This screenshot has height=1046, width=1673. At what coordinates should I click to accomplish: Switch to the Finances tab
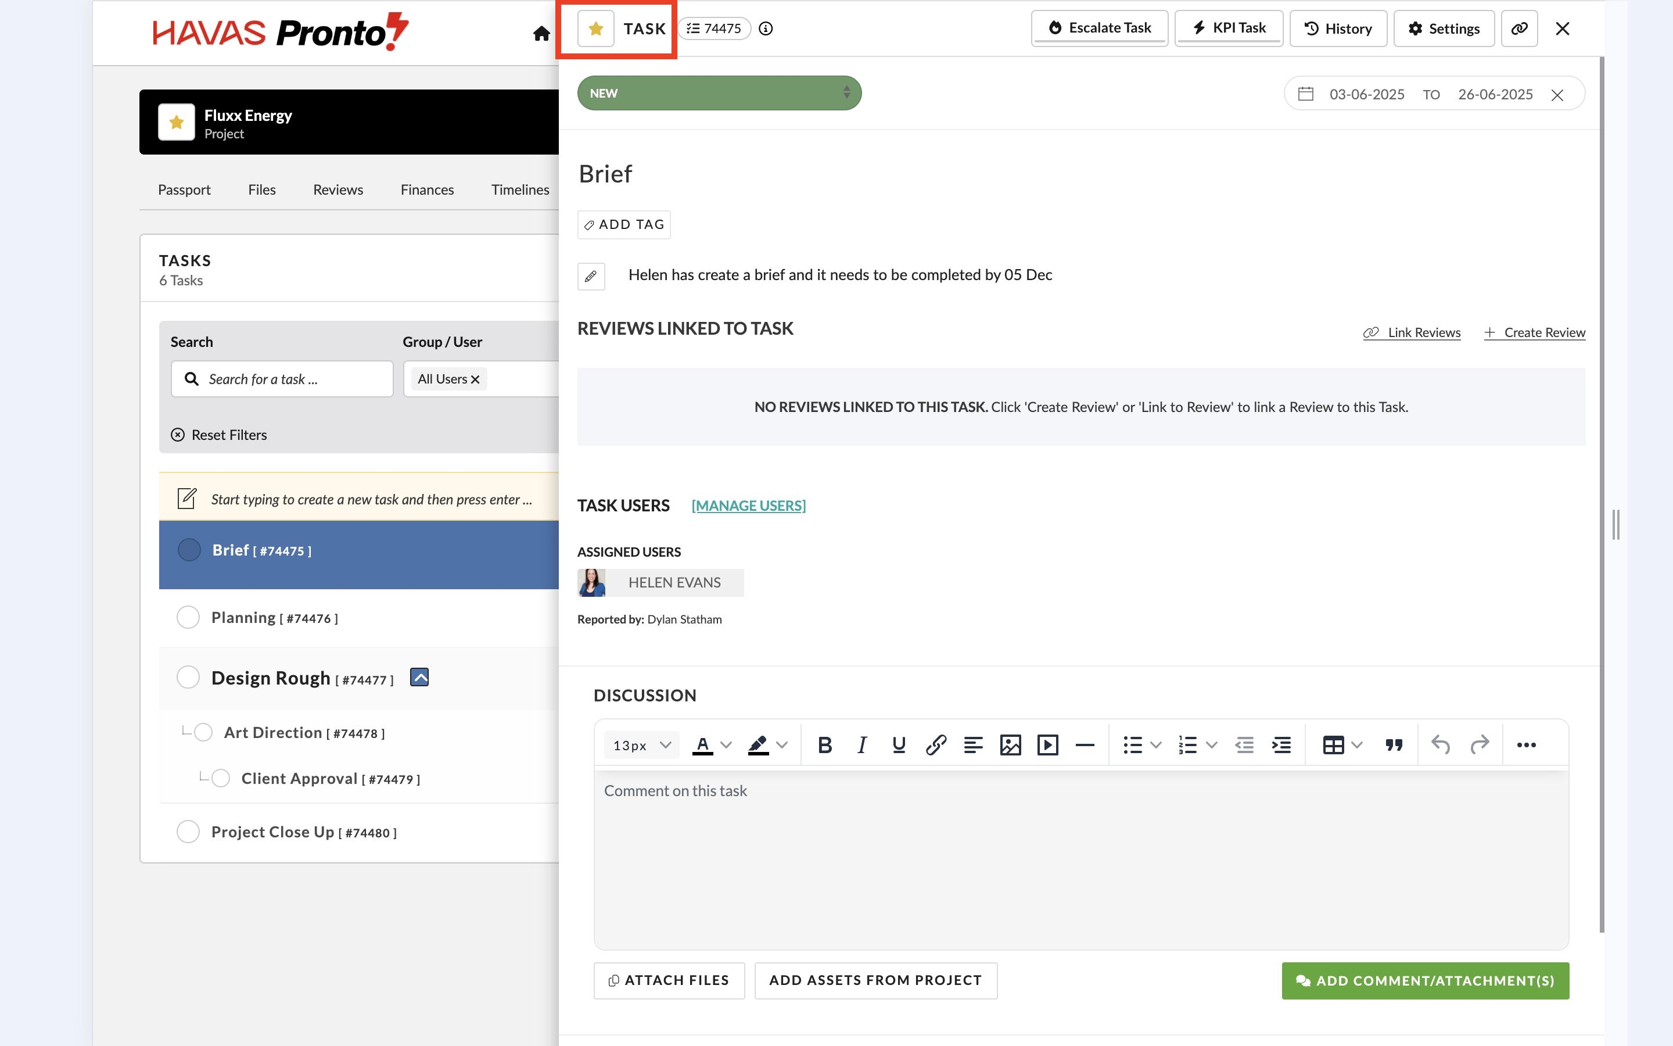[x=426, y=189]
